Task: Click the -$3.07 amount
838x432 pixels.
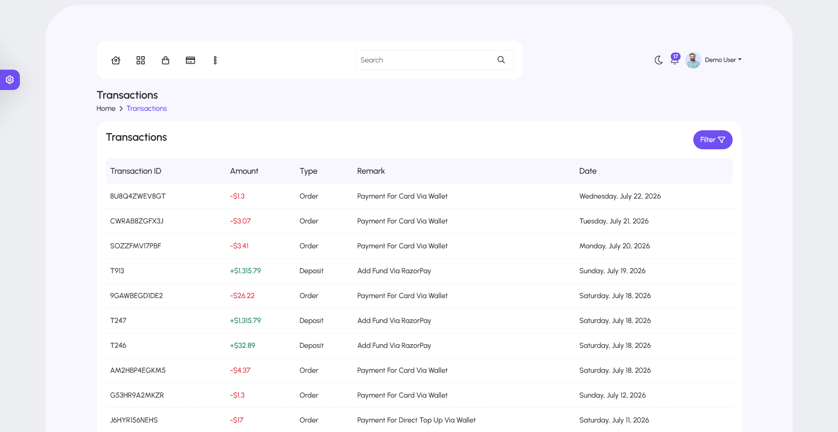Action: click(x=240, y=221)
